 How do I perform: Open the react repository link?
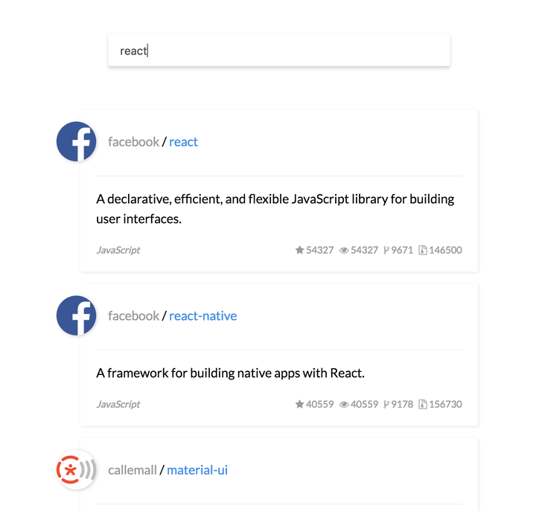(x=183, y=142)
